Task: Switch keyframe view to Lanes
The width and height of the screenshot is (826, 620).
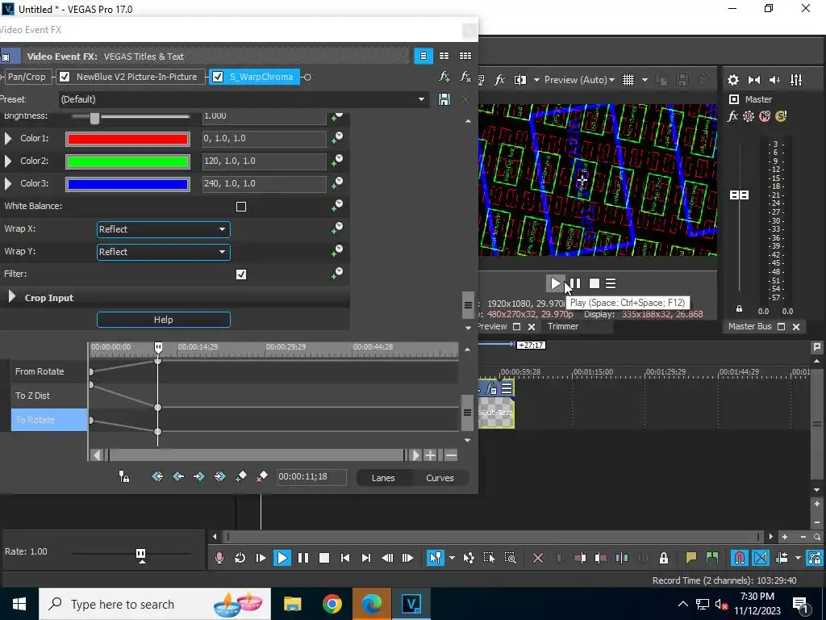Action: tap(383, 478)
